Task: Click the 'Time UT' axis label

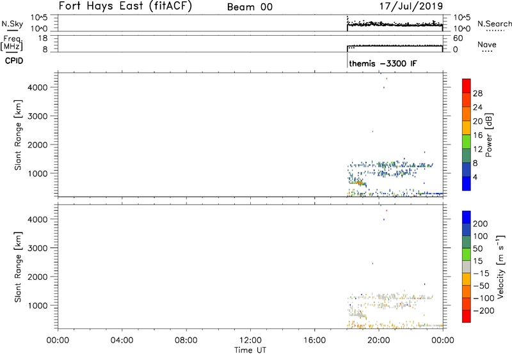Action: 250,350
